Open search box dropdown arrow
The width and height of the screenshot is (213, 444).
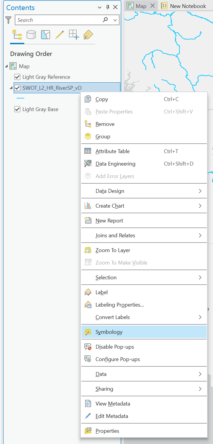tap(115, 20)
